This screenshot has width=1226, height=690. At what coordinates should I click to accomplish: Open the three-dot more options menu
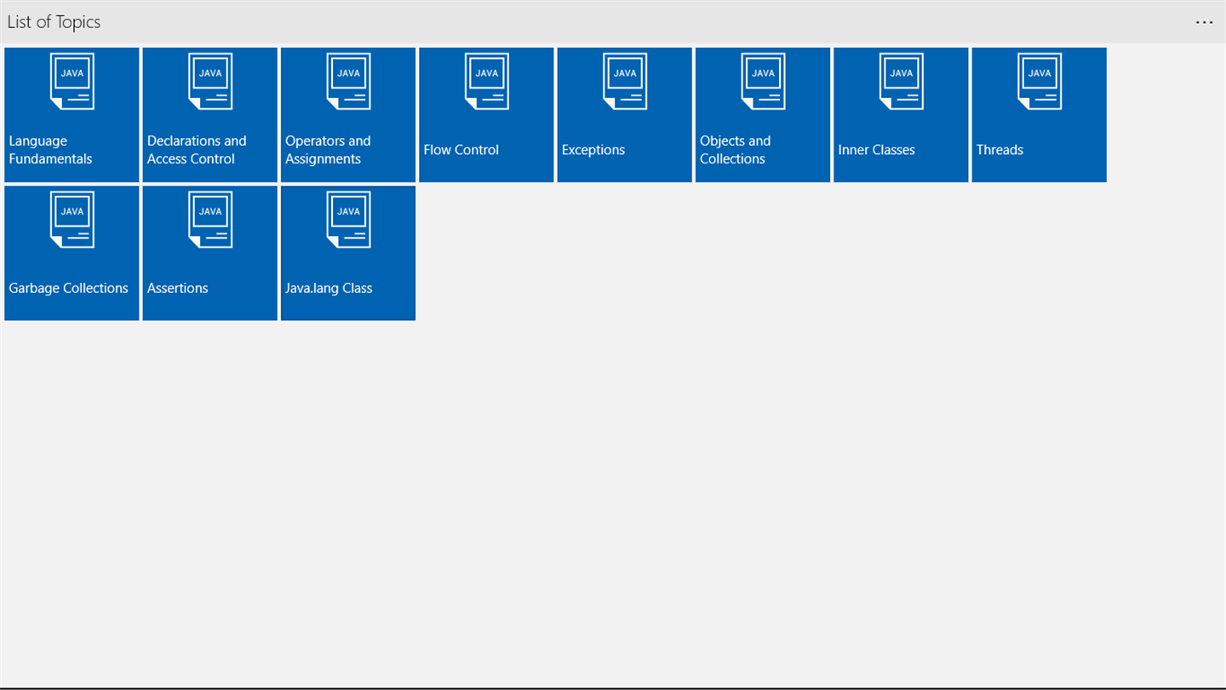(1204, 22)
